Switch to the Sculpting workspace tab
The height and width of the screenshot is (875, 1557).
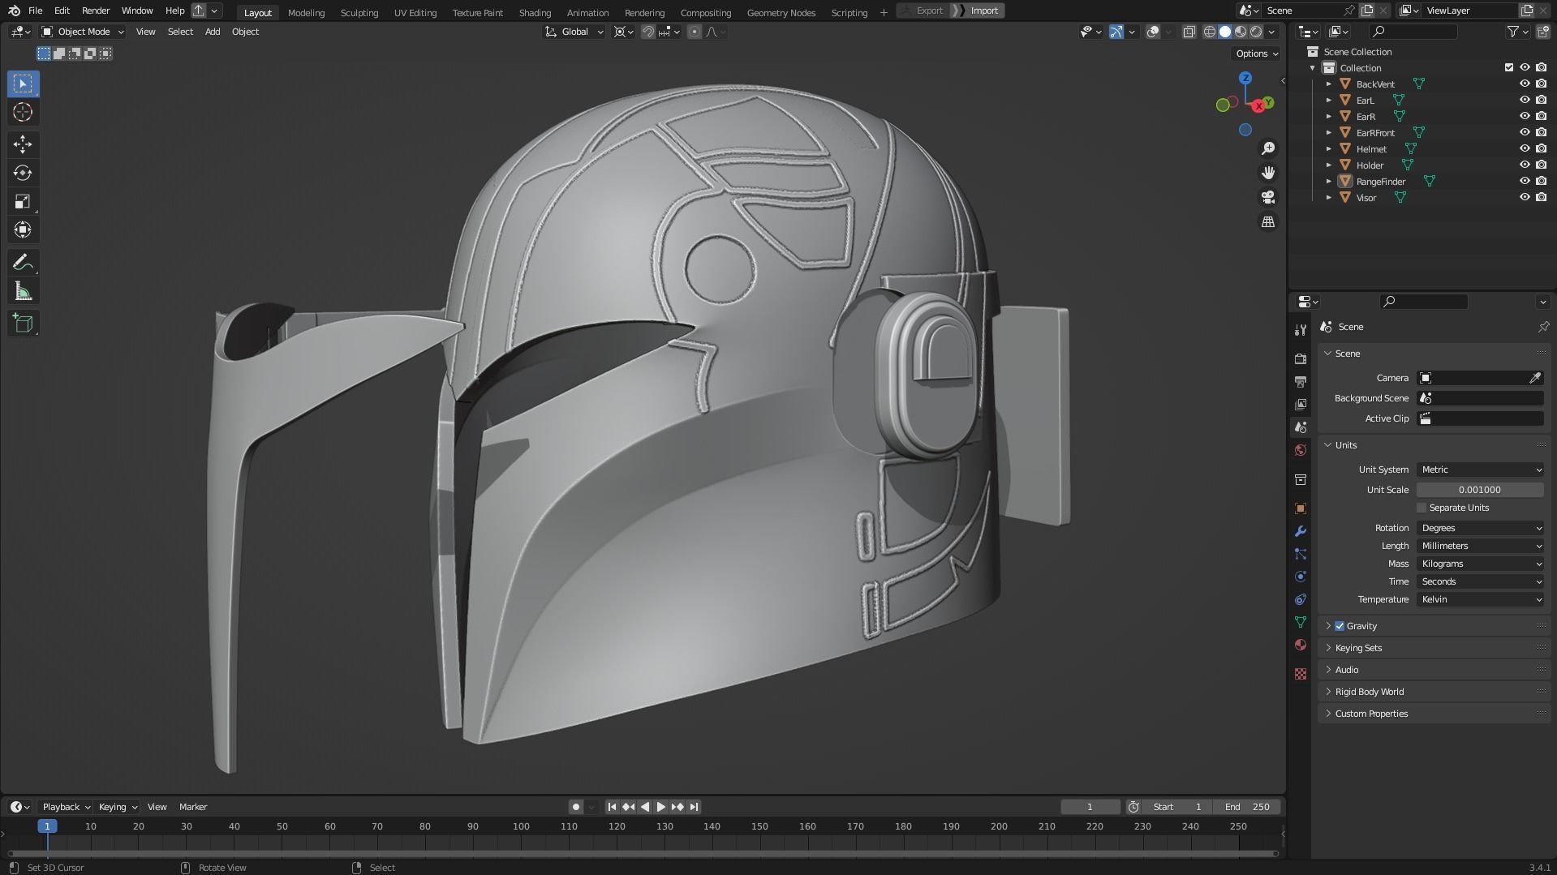359,12
